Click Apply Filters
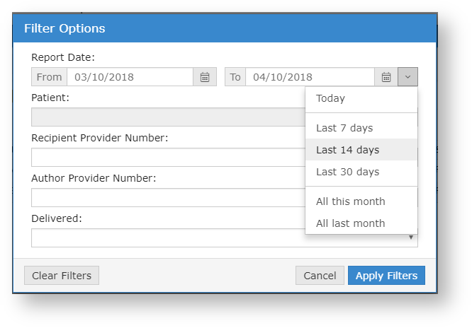 (x=386, y=276)
